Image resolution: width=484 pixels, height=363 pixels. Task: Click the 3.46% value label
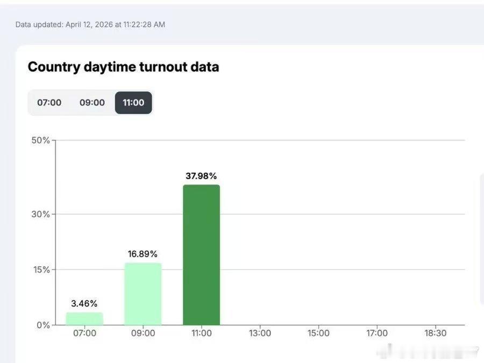click(x=84, y=304)
